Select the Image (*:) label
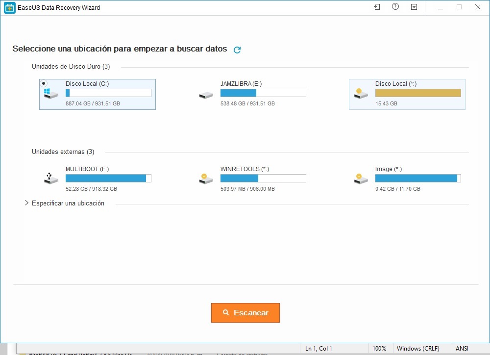This screenshot has width=490, height=355. [x=389, y=169]
